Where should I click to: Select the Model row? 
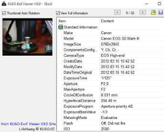tap(110, 39)
